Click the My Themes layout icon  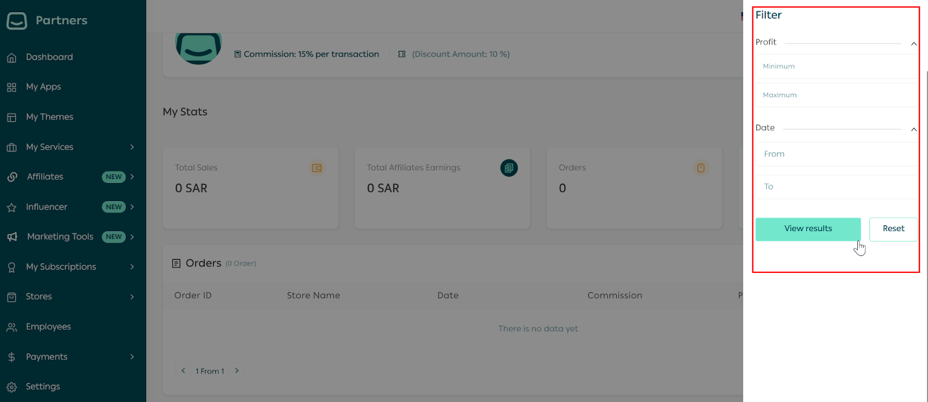click(x=12, y=118)
